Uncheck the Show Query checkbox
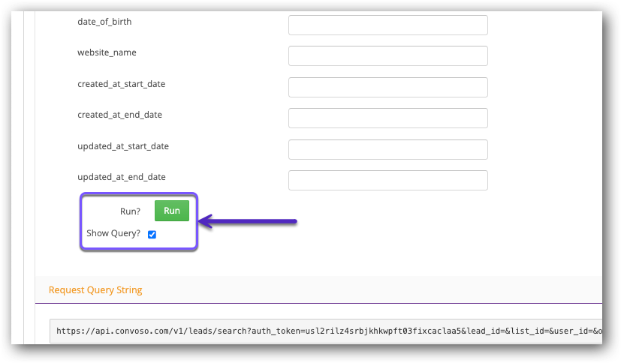 tap(152, 235)
